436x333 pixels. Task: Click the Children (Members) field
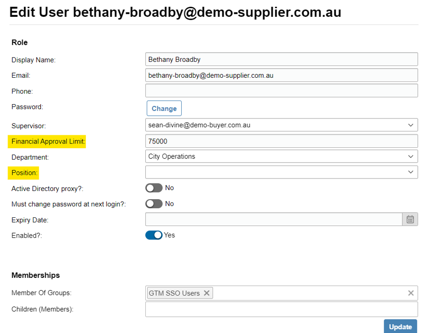pyautogui.click(x=282, y=309)
